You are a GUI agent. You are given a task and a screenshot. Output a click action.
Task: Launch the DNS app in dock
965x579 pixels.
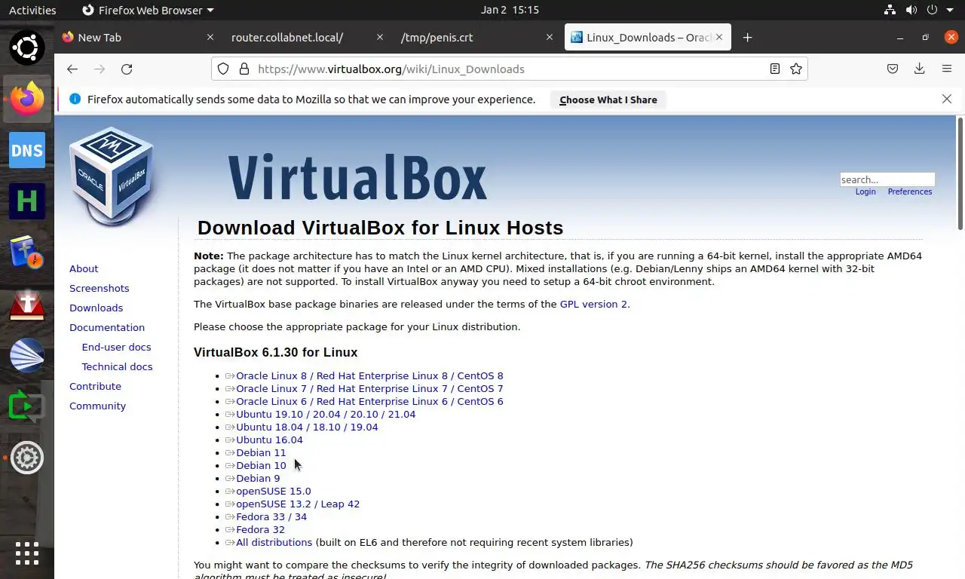27,150
